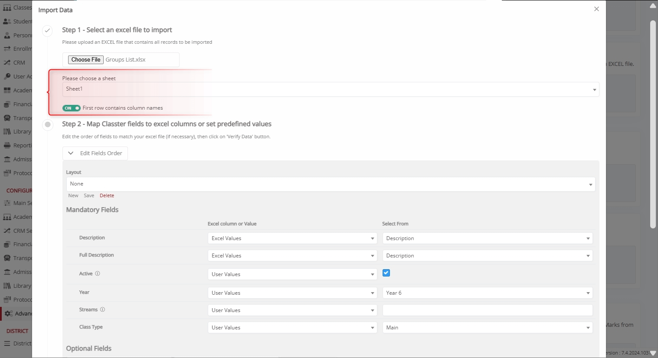Open the Layout dropdown showing None
Screen dimensions: 658x358
331,184
